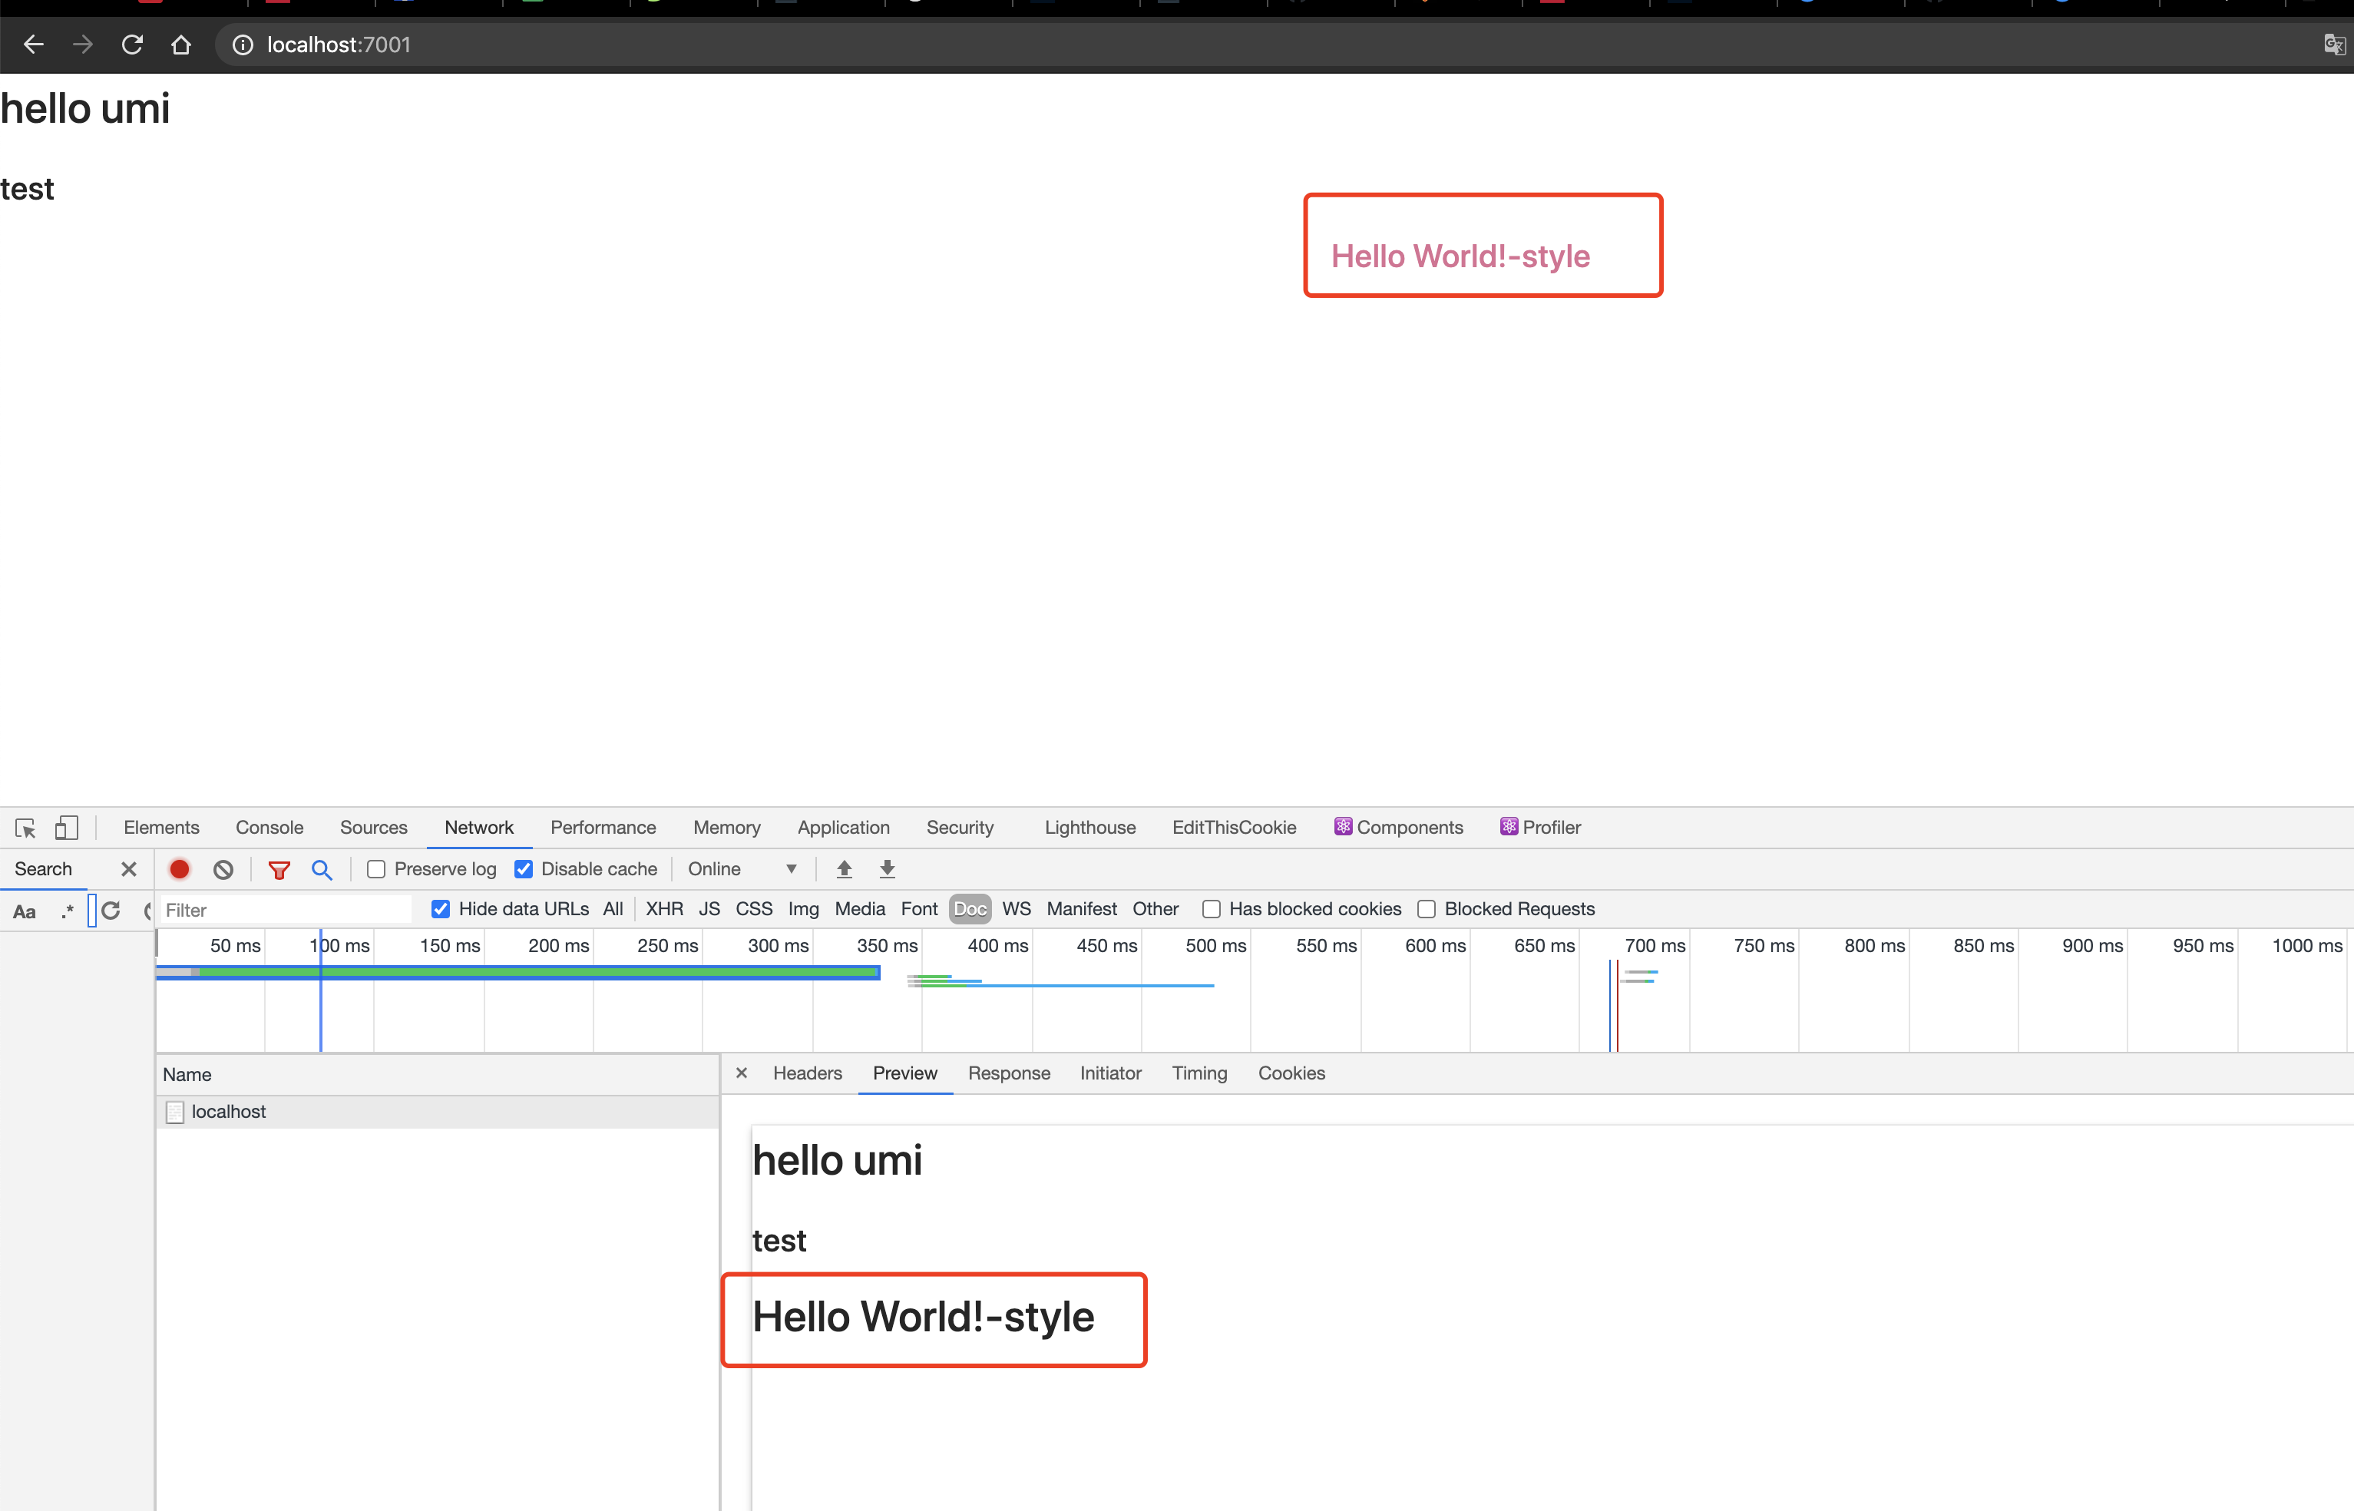The height and width of the screenshot is (1511, 2354).
Task: Uncheck the Disable cache checkbox
Action: pyautogui.click(x=524, y=869)
